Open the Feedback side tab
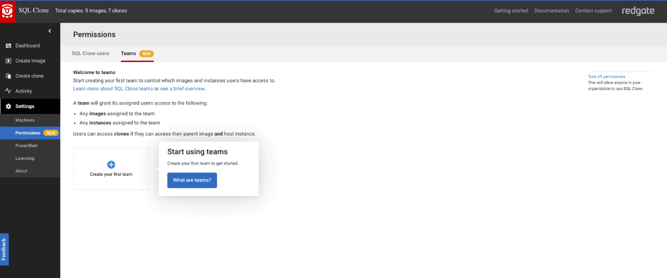This screenshot has width=667, height=278. point(4,249)
